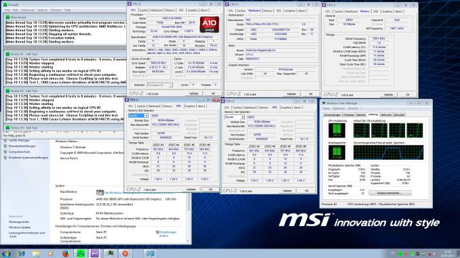This screenshot has width=460, height=258.
Task: Switch to Caches tab in the CPU-Z processor window
Action: click(x=143, y=10)
